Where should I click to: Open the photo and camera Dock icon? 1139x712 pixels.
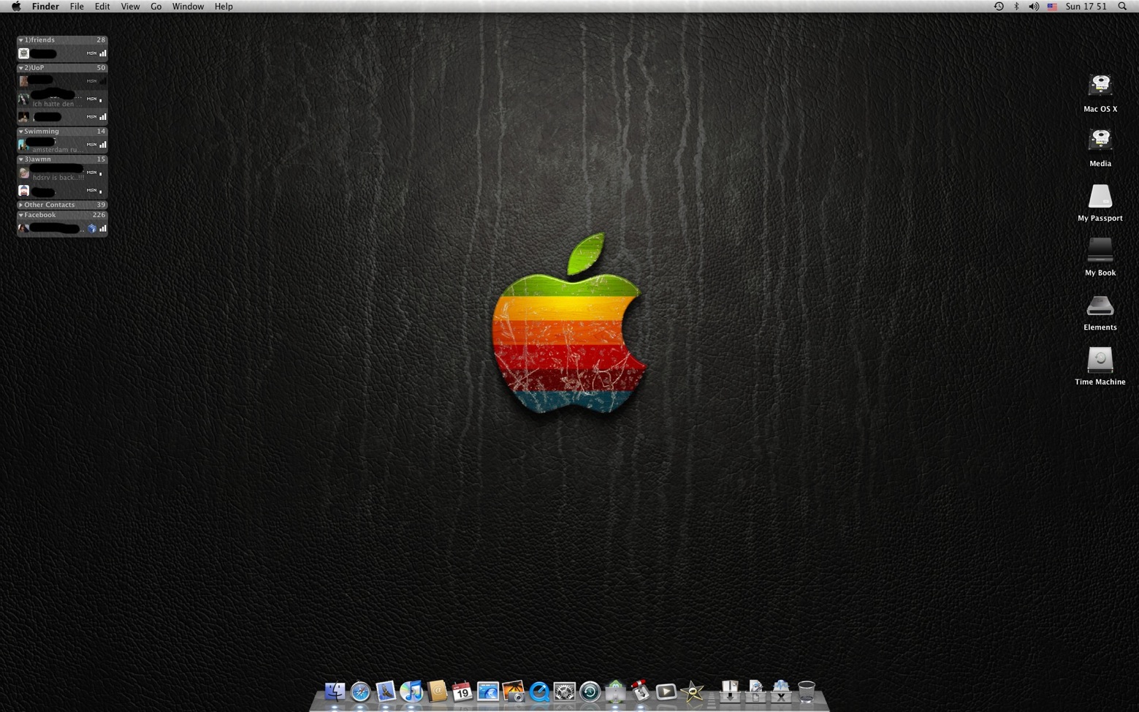(514, 692)
